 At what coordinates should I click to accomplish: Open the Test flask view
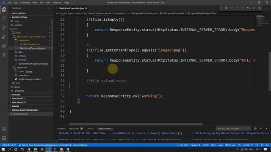[4, 55]
